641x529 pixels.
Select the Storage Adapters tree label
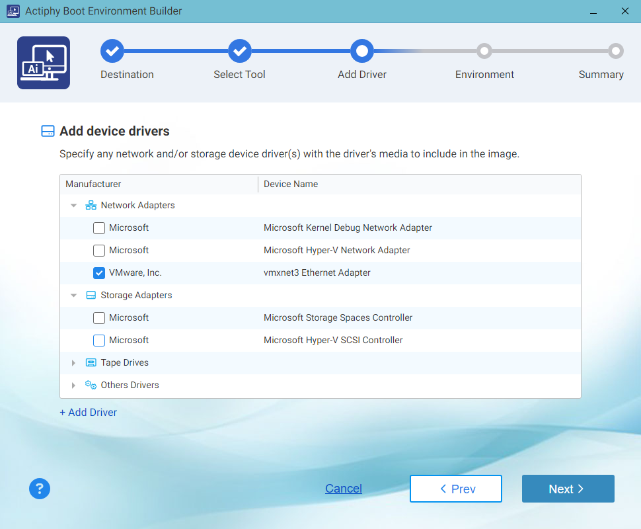click(137, 296)
